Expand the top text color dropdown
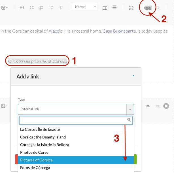Image resolution: width=174 pixels, height=173 pixels. (5, 8)
